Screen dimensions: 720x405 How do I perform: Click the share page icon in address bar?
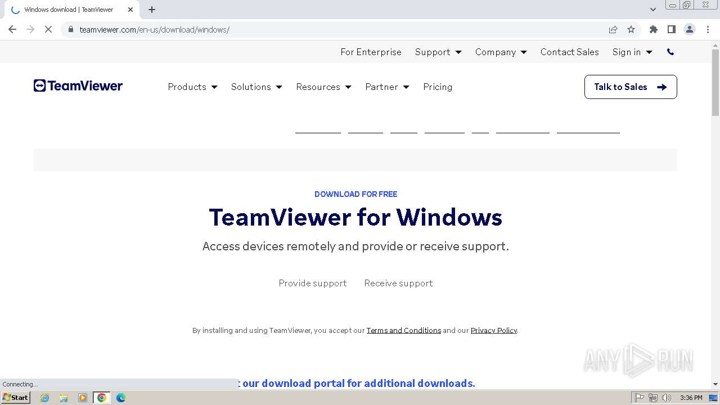click(613, 29)
